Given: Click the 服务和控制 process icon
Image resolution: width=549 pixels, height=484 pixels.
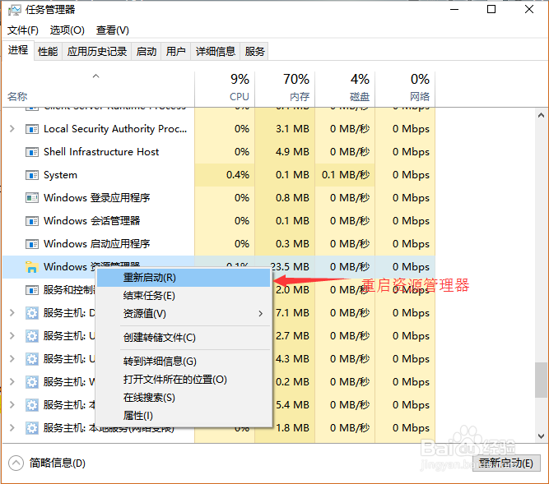Looking at the screenshot, I should point(32,290).
